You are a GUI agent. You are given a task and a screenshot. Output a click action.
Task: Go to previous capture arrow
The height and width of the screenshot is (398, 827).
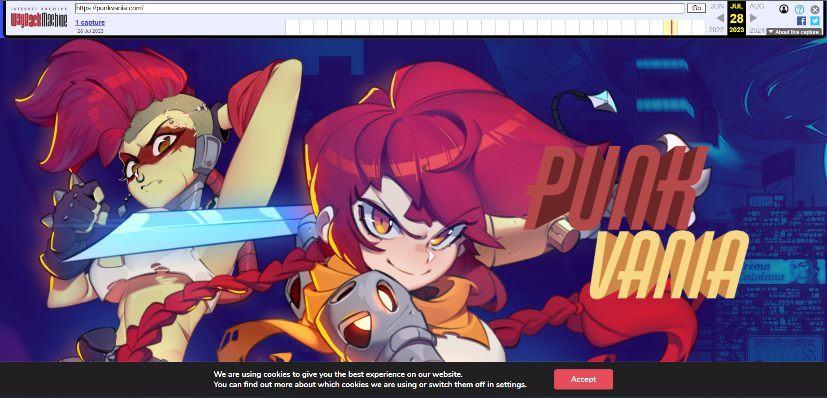point(720,18)
